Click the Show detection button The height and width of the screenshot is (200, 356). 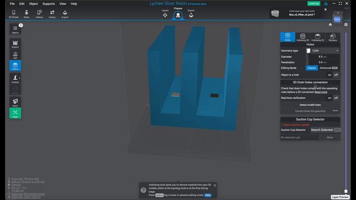point(330,137)
